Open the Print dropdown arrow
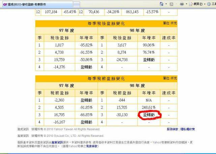 187,4
